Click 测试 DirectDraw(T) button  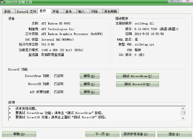[x=137, y=76]
